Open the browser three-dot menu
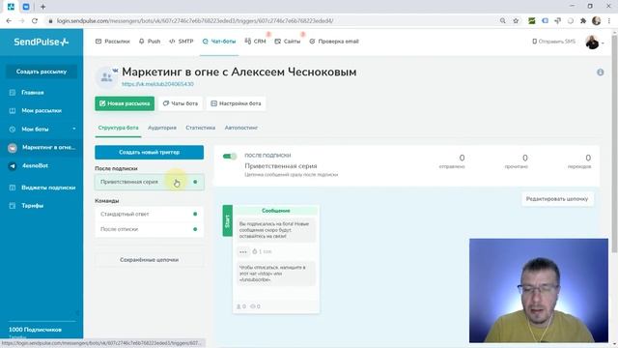 coord(609,20)
